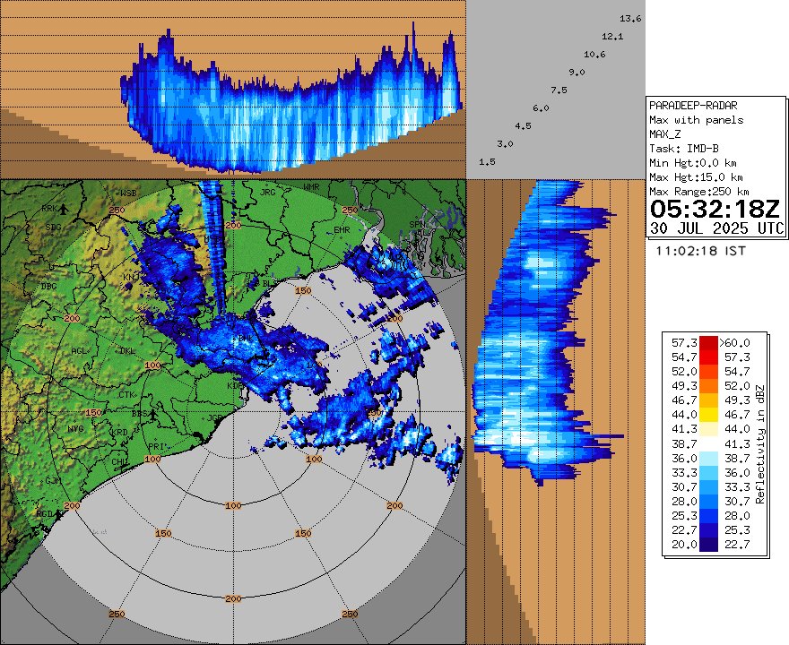Click the 'Reflectivity in dBZ' axis label
This screenshot has height=645, width=789.
(x=759, y=444)
